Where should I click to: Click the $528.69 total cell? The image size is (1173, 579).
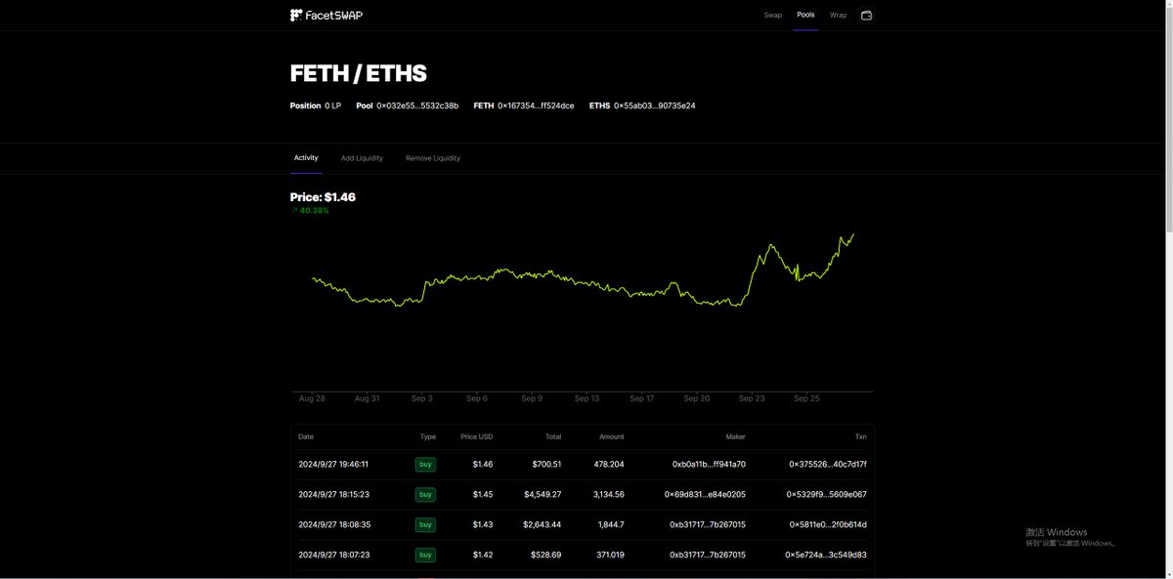(545, 555)
